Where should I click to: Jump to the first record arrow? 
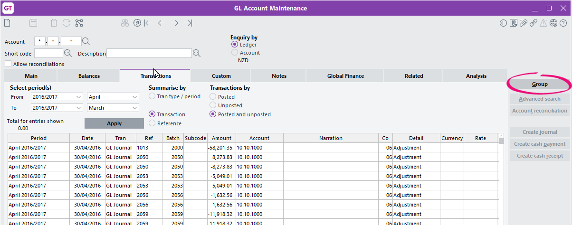[x=148, y=23]
